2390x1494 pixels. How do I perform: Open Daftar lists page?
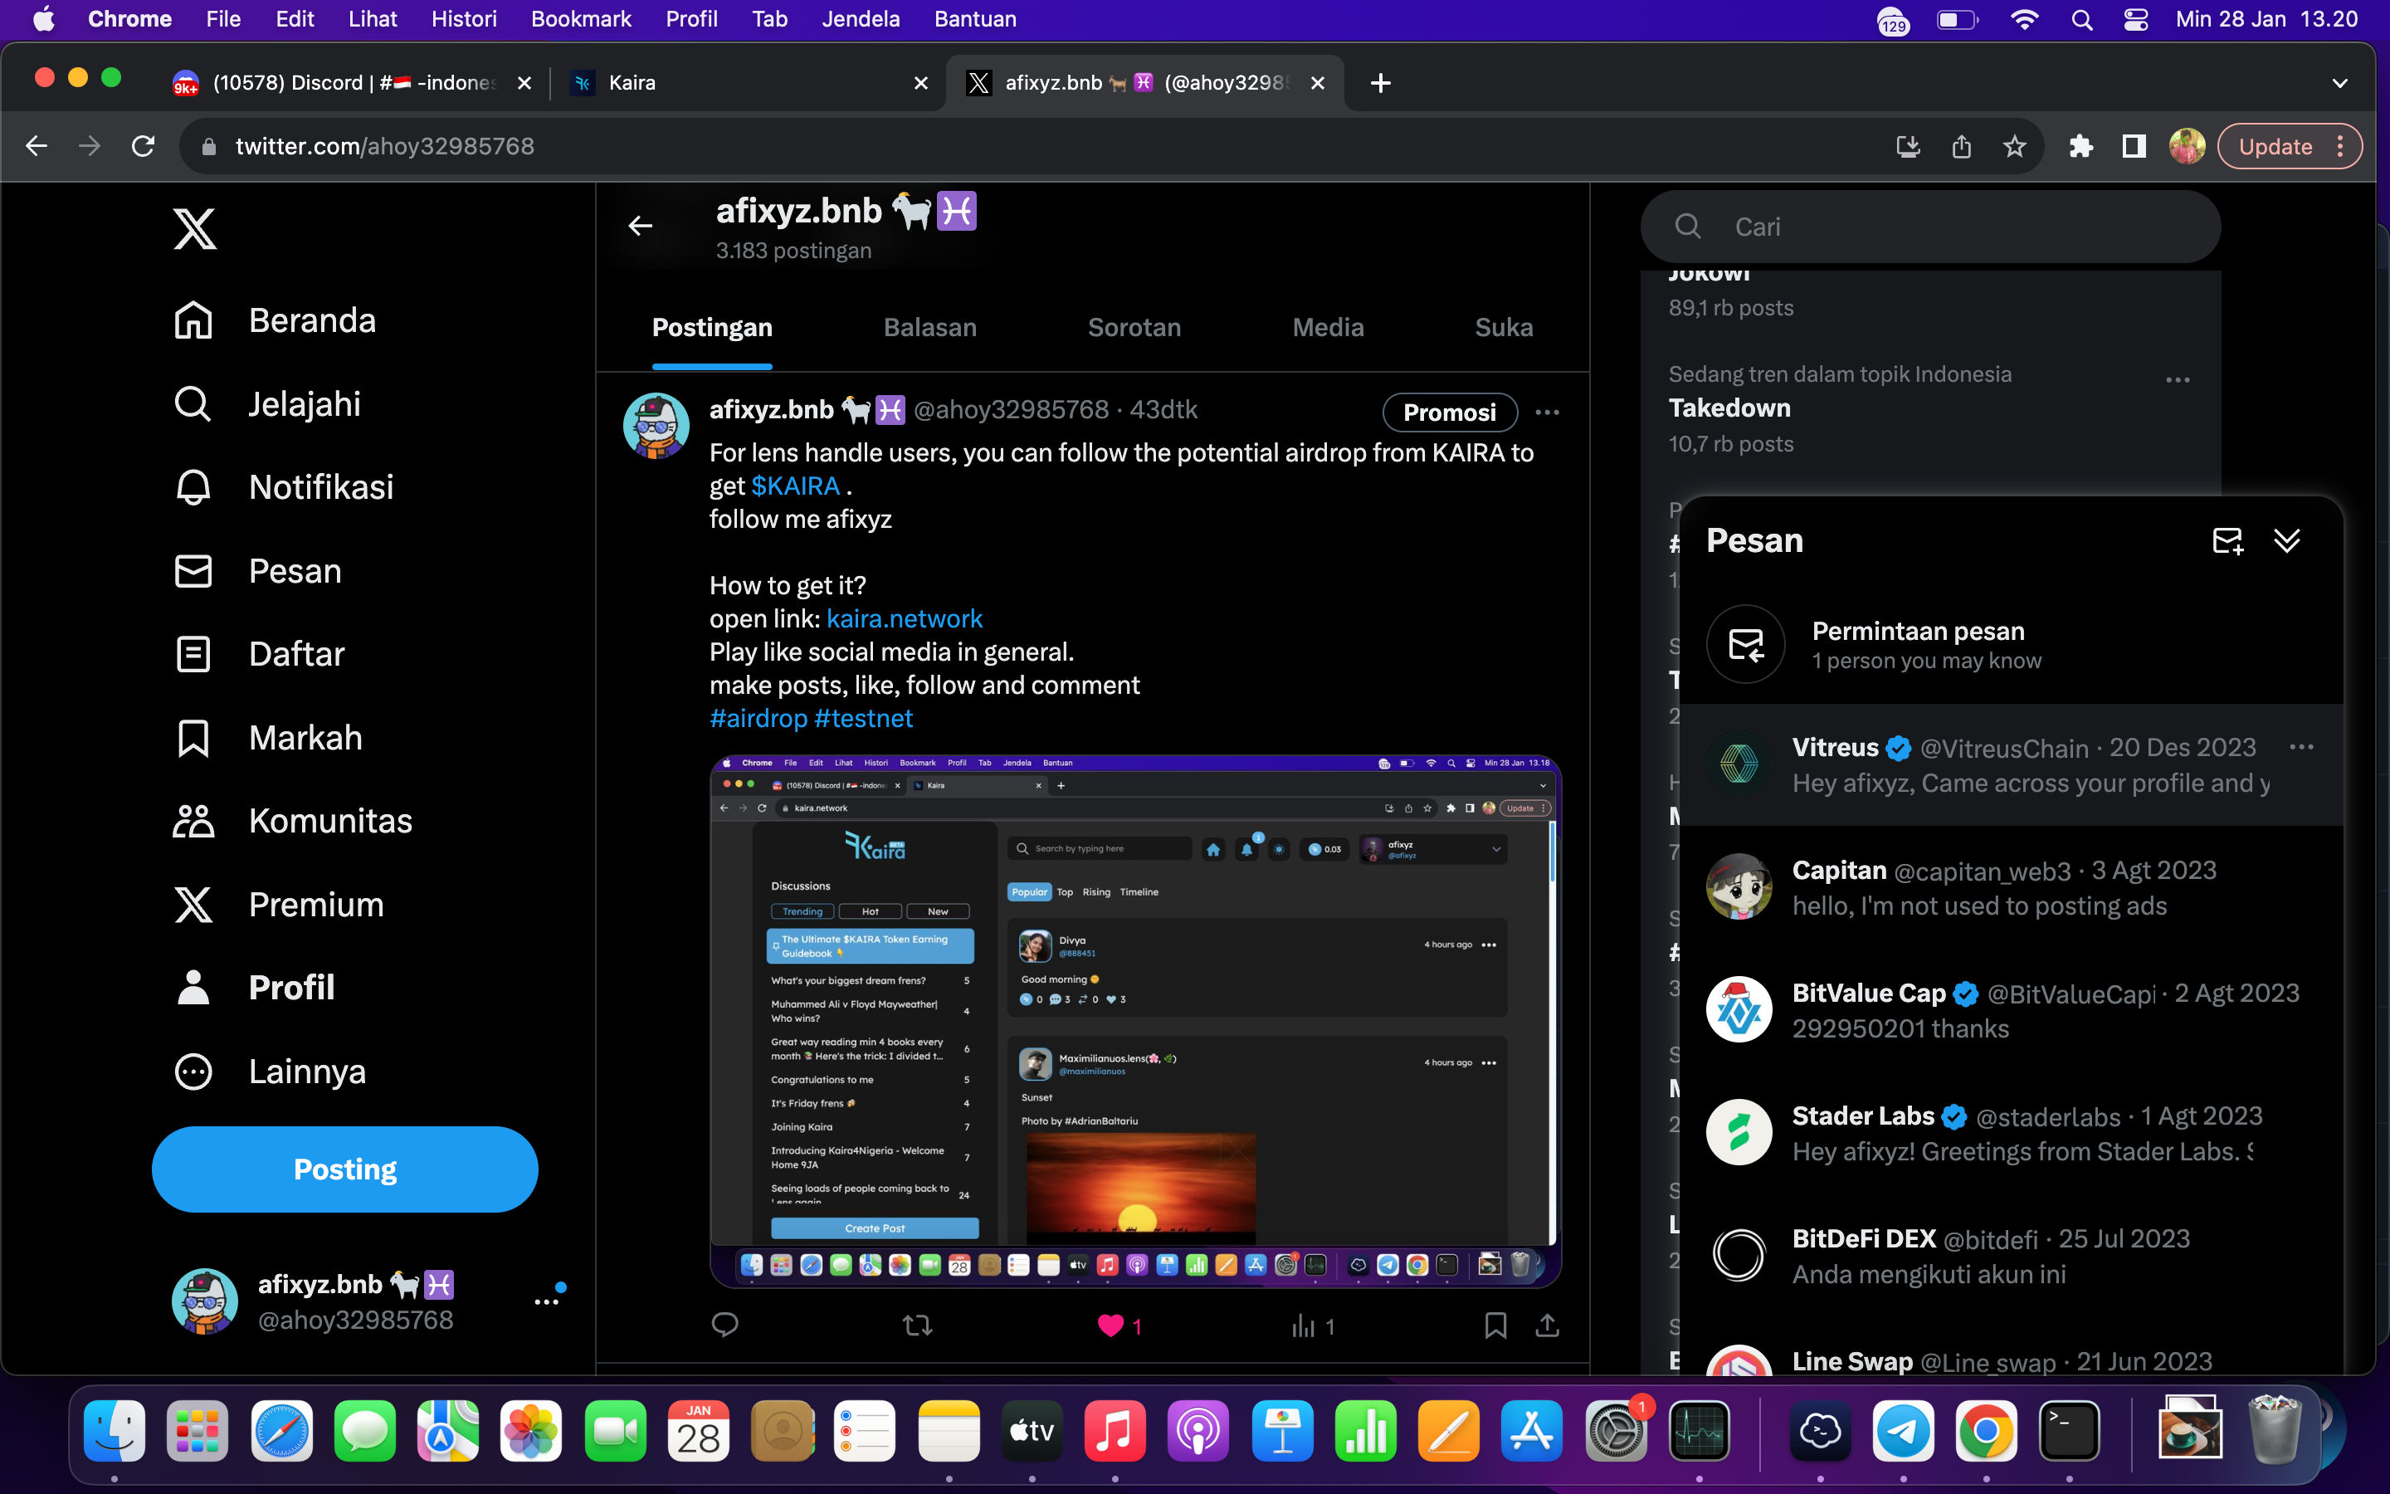coord(259,653)
